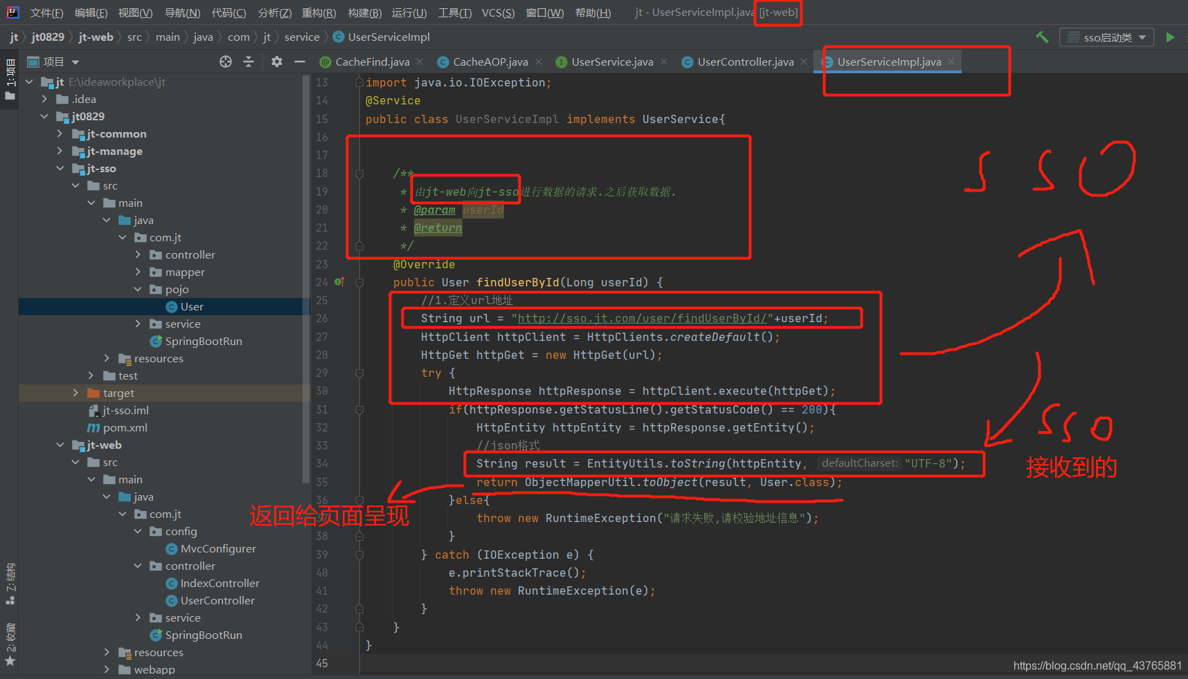Collapse the jt-sso module
The height and width of the screenshot is (679, 1188).
[x=60, y=168]
